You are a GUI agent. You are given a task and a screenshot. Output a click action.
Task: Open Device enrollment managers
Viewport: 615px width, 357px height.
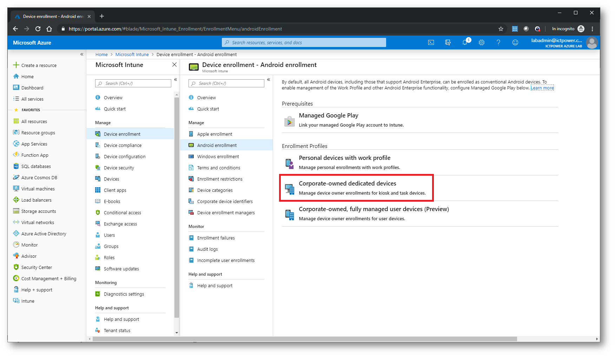click(226, 213)
